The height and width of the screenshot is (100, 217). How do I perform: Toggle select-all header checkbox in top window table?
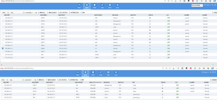click(x=3, y=15)
